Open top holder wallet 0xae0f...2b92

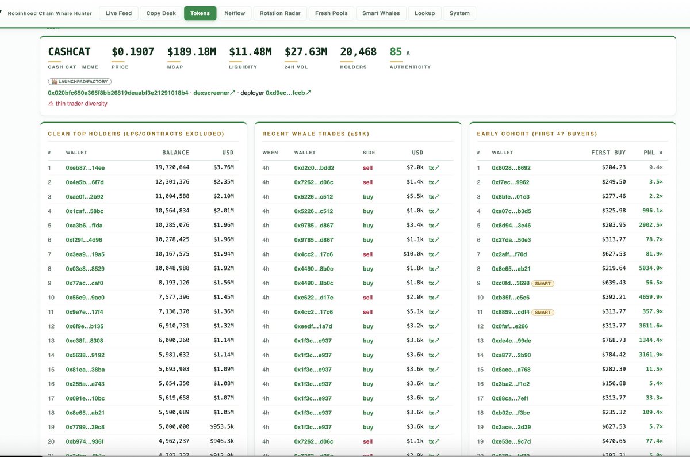(x=85, y=197)
